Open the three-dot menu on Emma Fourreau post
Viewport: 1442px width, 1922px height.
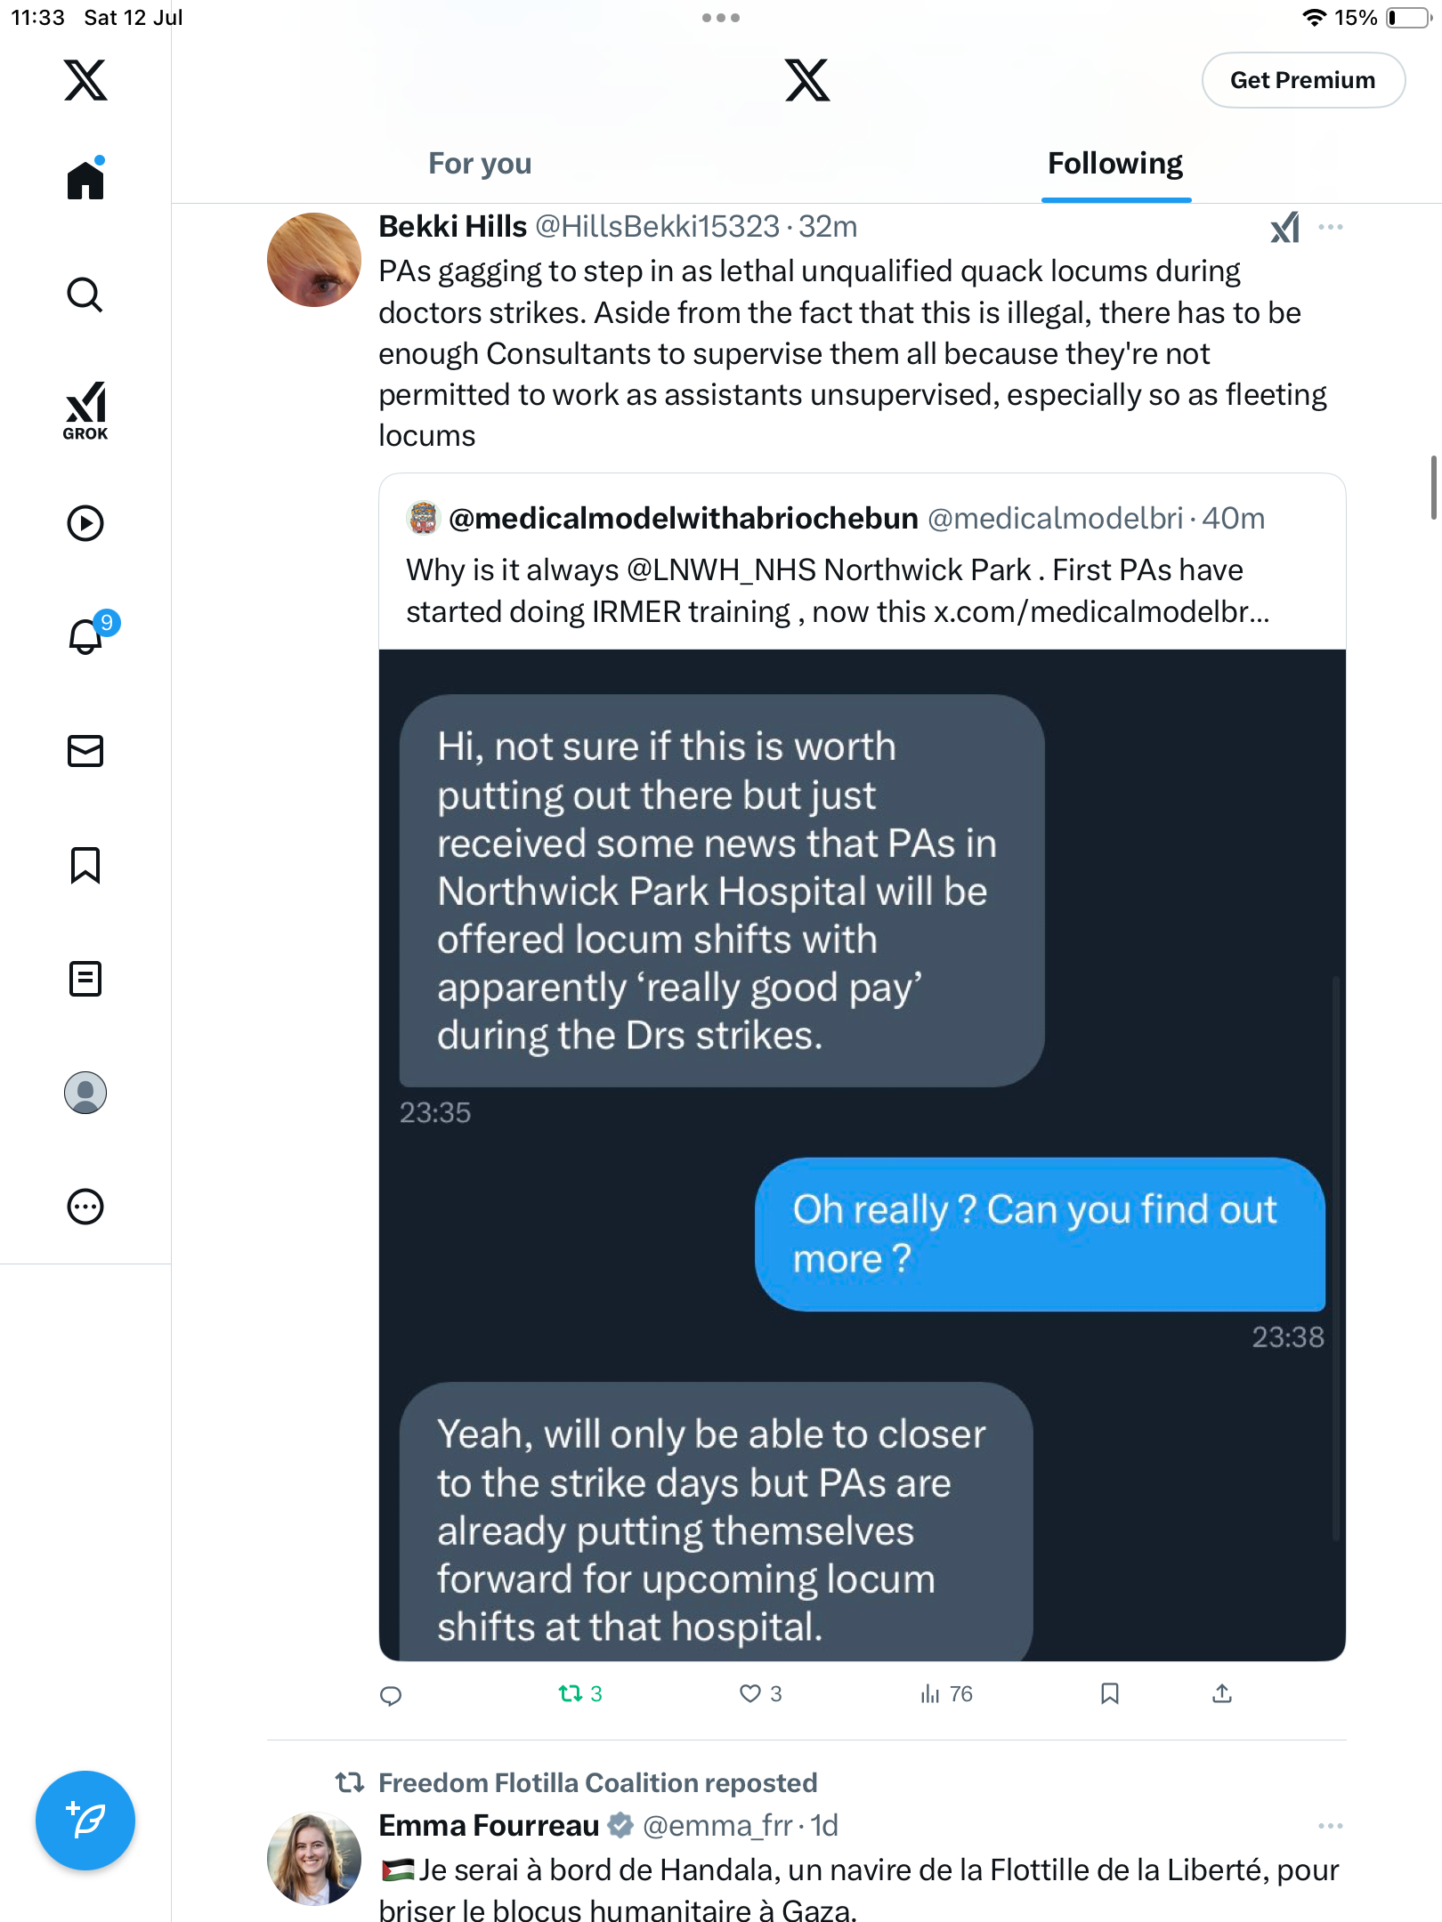[x=1331, y=1825]
